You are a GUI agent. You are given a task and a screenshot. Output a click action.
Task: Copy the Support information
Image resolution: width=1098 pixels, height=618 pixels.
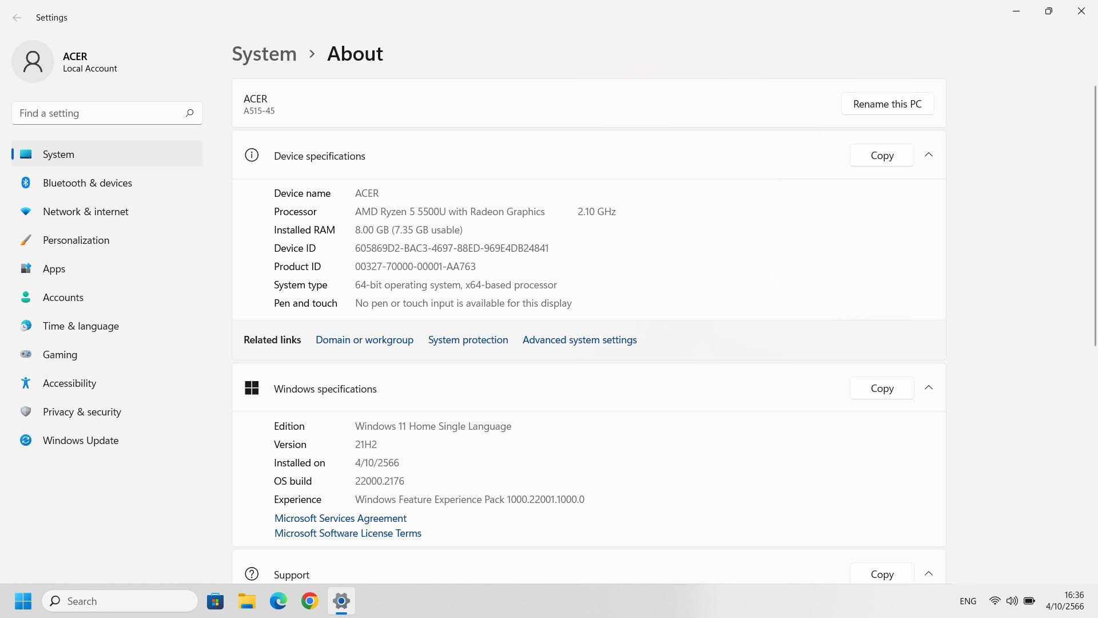pyautogui.click(x=882, y=574)
